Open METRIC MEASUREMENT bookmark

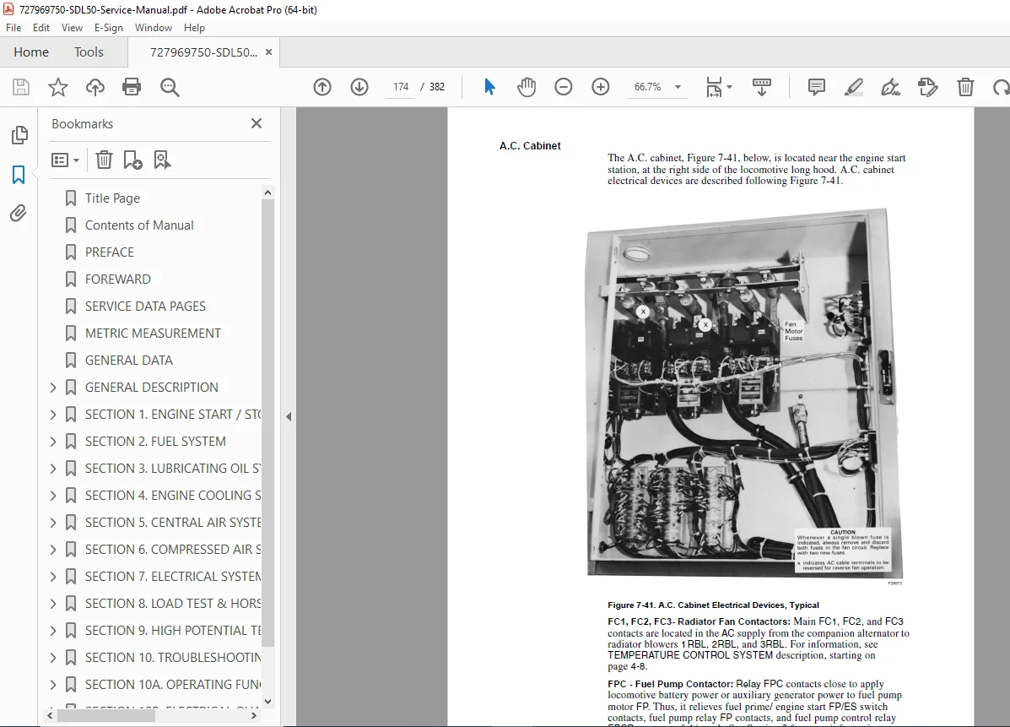(x=153, y=334)
